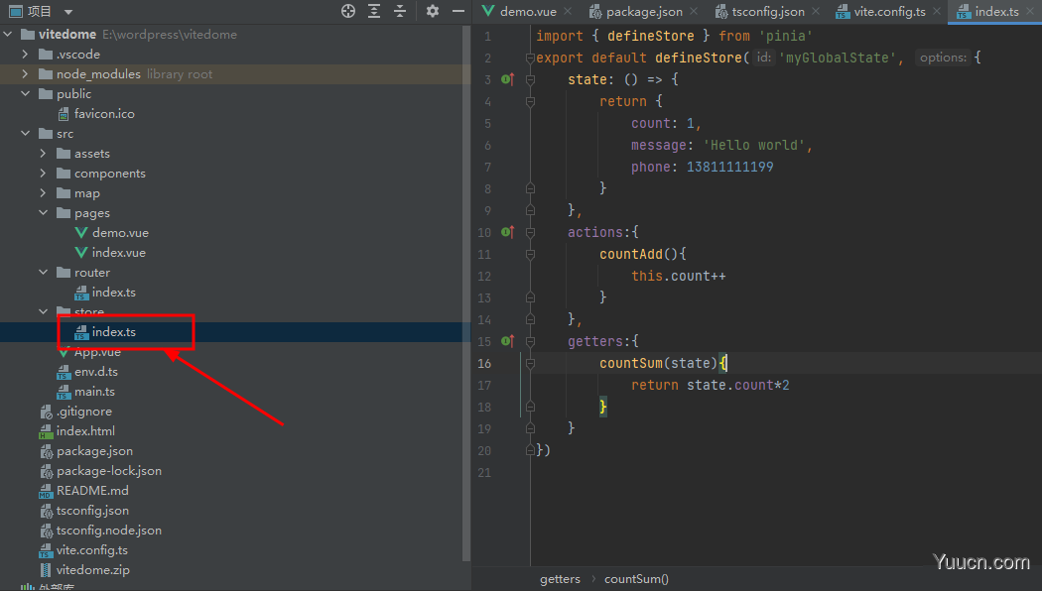Image resolution: width=1042 pixels, height=591 pixels.
Task: Click the gutter override marker on line 15
Action: tap(507, 341)
